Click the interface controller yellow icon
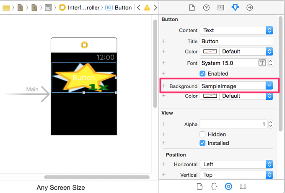This screenshot has height=193, width=285. [x=84, y=45]
